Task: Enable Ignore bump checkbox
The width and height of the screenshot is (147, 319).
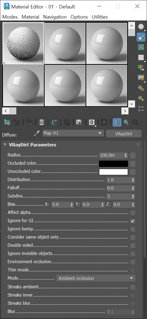Action: click(x=133, y=229)
